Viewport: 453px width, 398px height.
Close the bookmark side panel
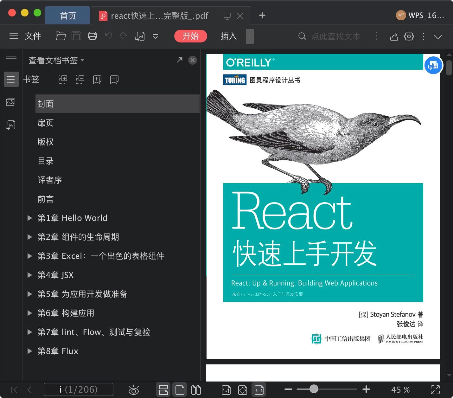point(193,60)
